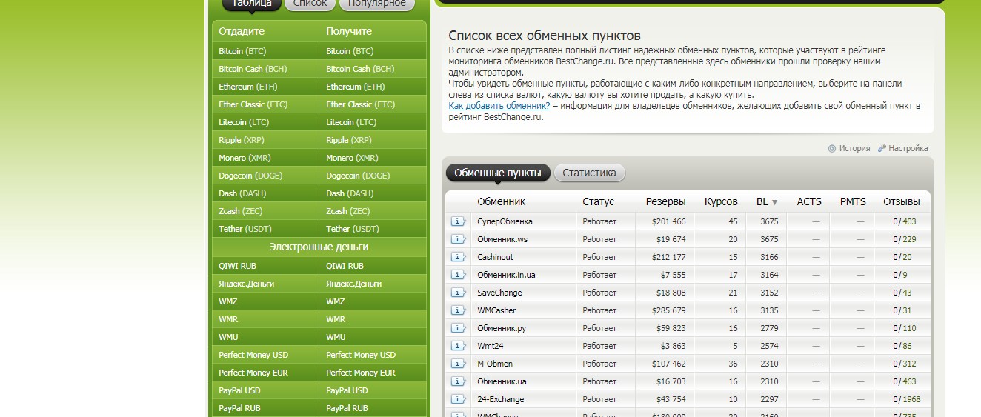Sort table by BL column arrow
This screenshot has width=981, height=417.
[775, 202]
